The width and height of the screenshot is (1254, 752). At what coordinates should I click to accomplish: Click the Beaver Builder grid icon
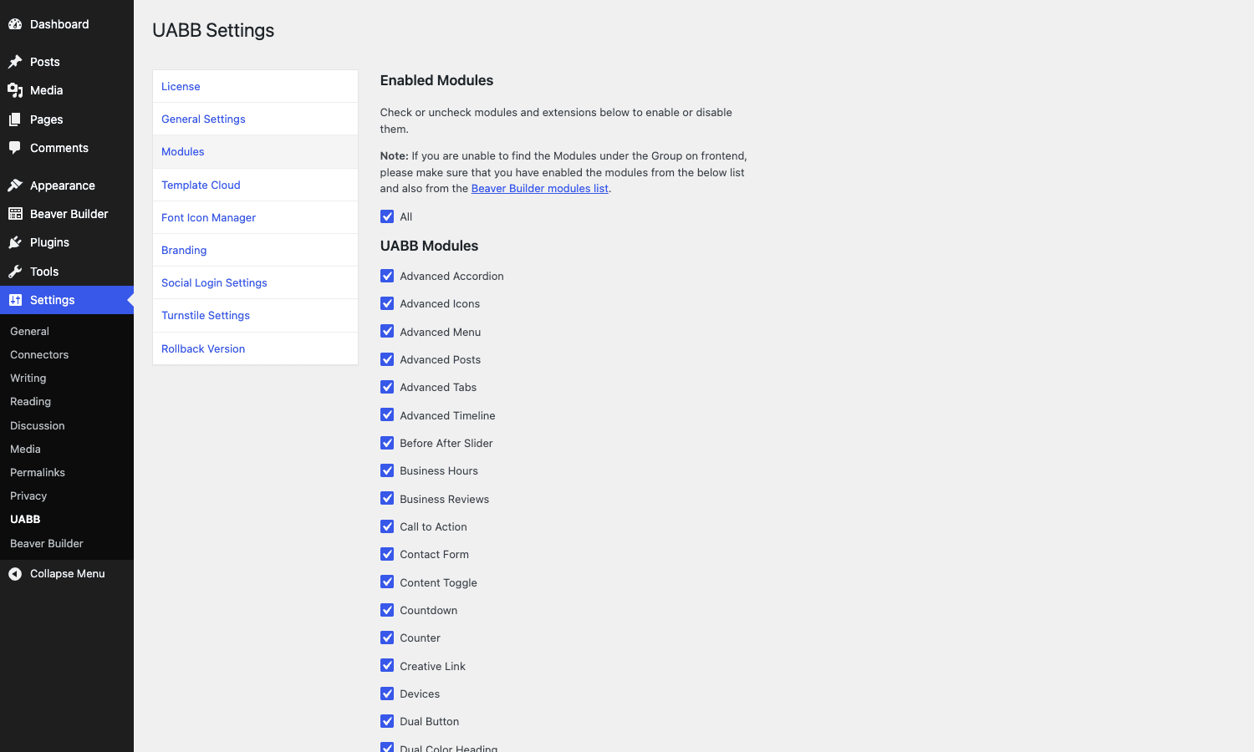click(x=15, y=214)
